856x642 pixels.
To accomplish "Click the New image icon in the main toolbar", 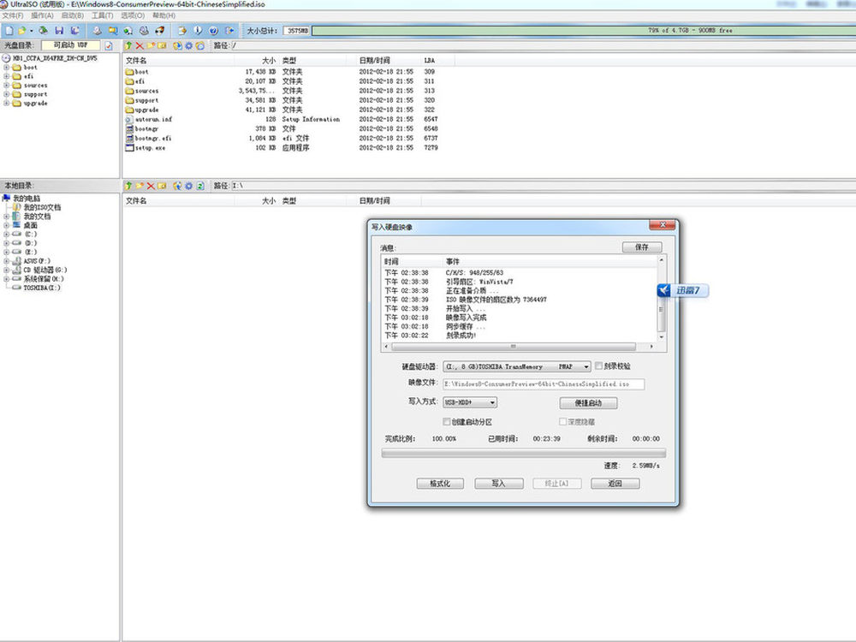I will 9,31.
